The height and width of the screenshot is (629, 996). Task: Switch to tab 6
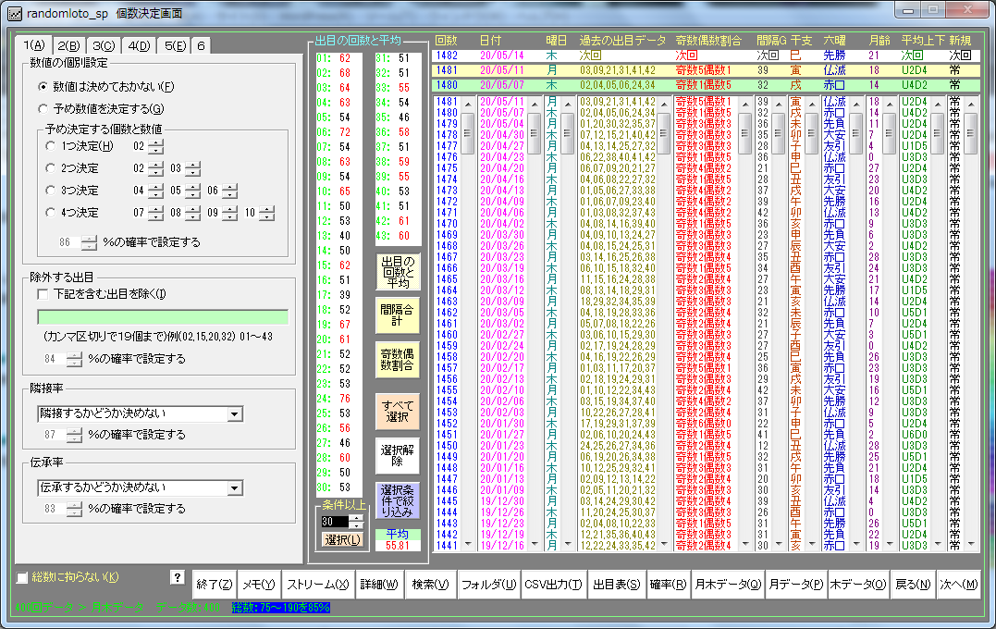[201, 45]
